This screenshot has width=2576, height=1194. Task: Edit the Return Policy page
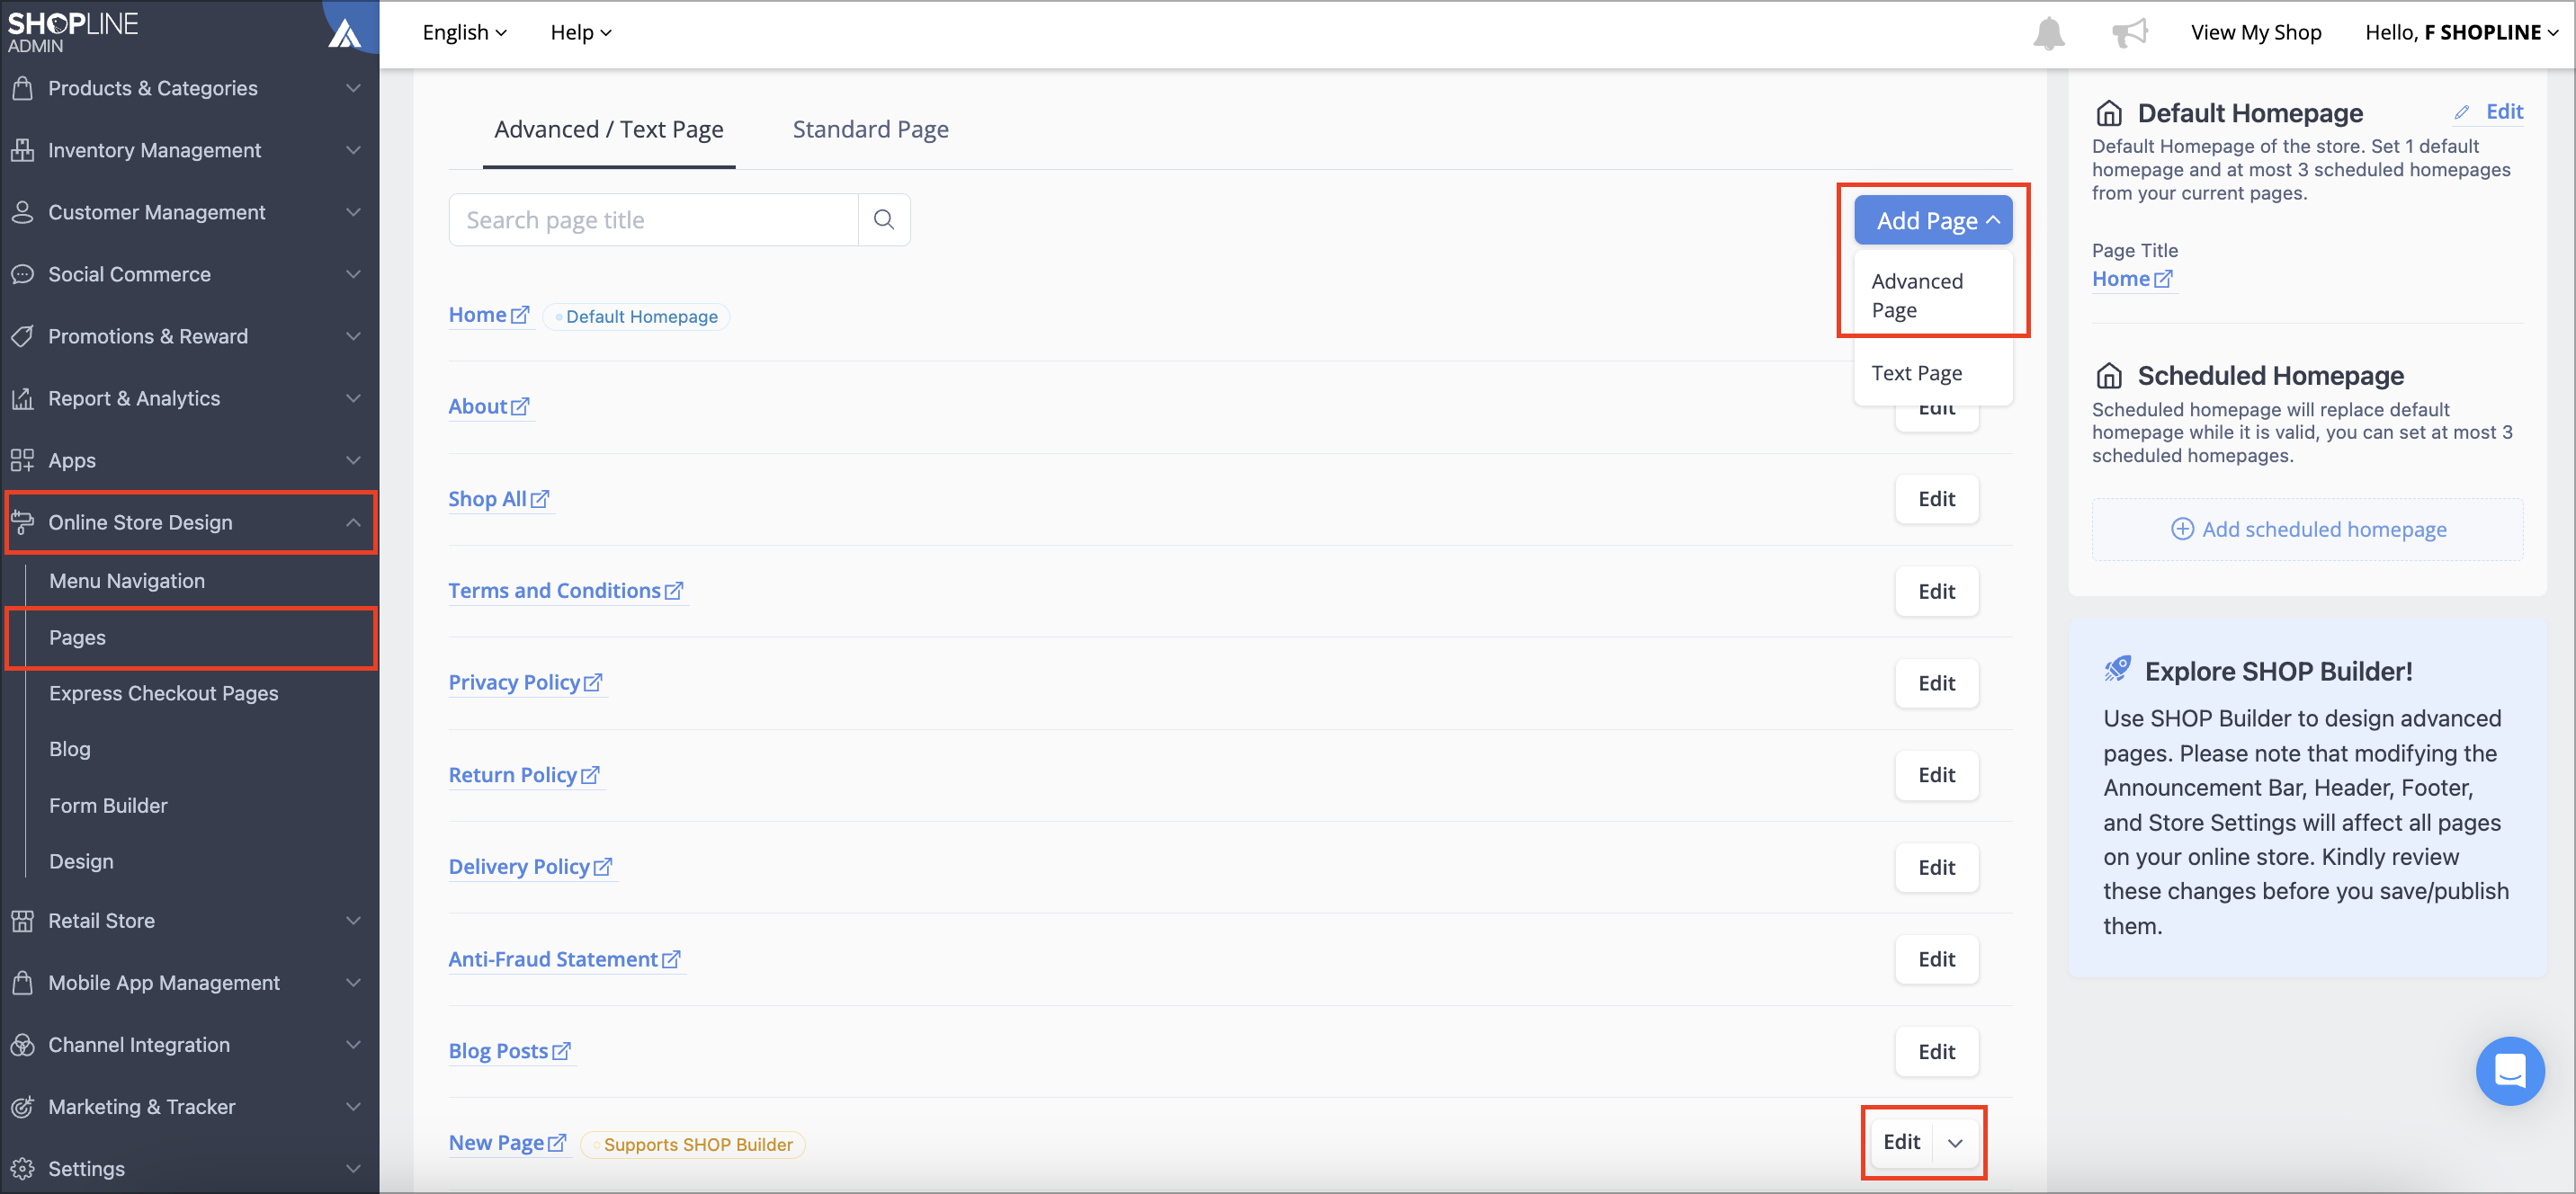pyautogui.click(x=1936, y=775)
